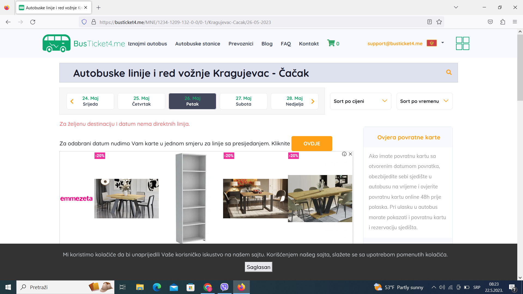Open the Sort po vremenu dropdown
Image resolution: width=523 pixels, height=294 pixels.
(424, 101)
